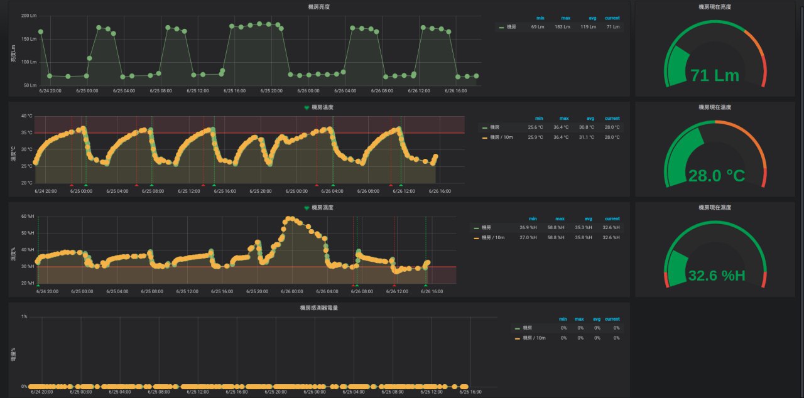Click the 35.8 %H avg value
This screenshot has width=804, height=398.
584,237
